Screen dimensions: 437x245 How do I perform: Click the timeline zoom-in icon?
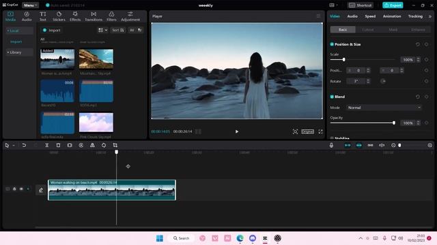click(x=429, y=145)
